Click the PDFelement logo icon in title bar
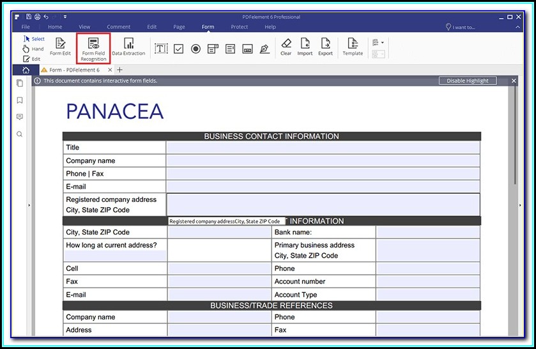 click(17, 17)
